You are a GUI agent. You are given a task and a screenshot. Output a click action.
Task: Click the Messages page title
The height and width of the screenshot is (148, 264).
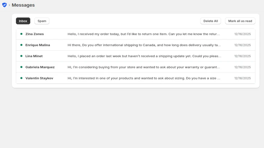tap(23, 5)
